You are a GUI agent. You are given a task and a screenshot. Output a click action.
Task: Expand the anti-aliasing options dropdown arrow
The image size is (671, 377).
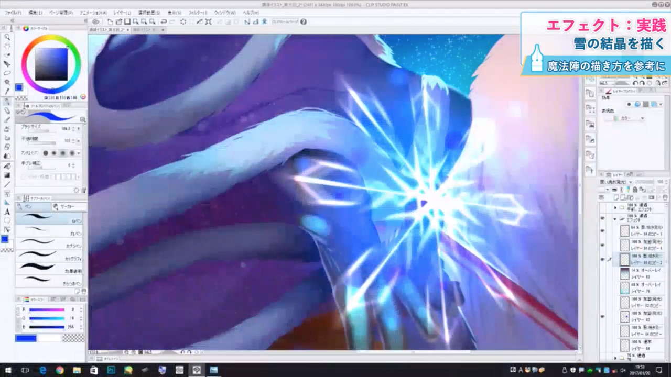click(x=79, y=153)
